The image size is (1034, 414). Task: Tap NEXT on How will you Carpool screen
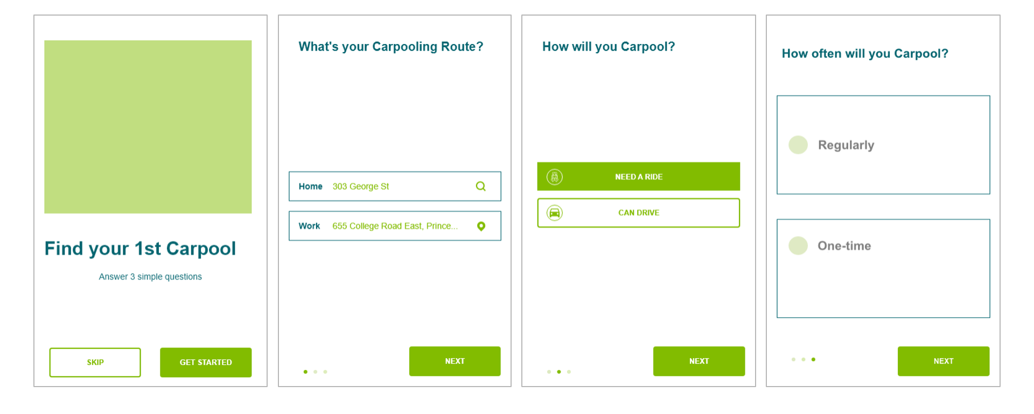[x=699, y=361]
